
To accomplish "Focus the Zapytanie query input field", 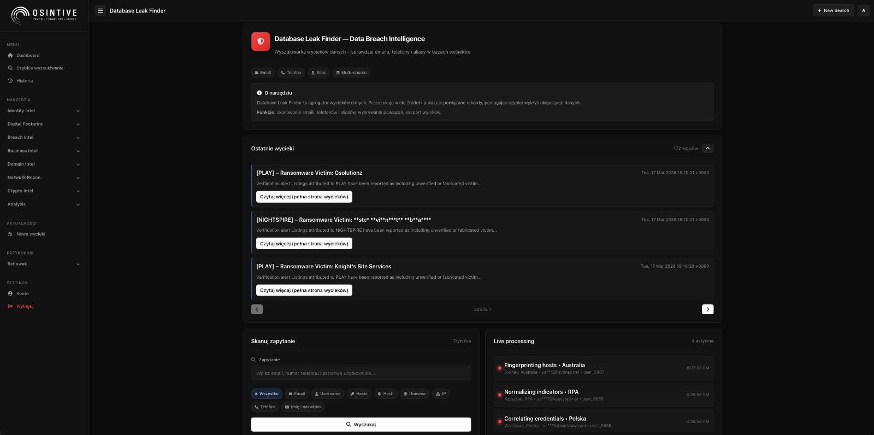I will point(361,373).
